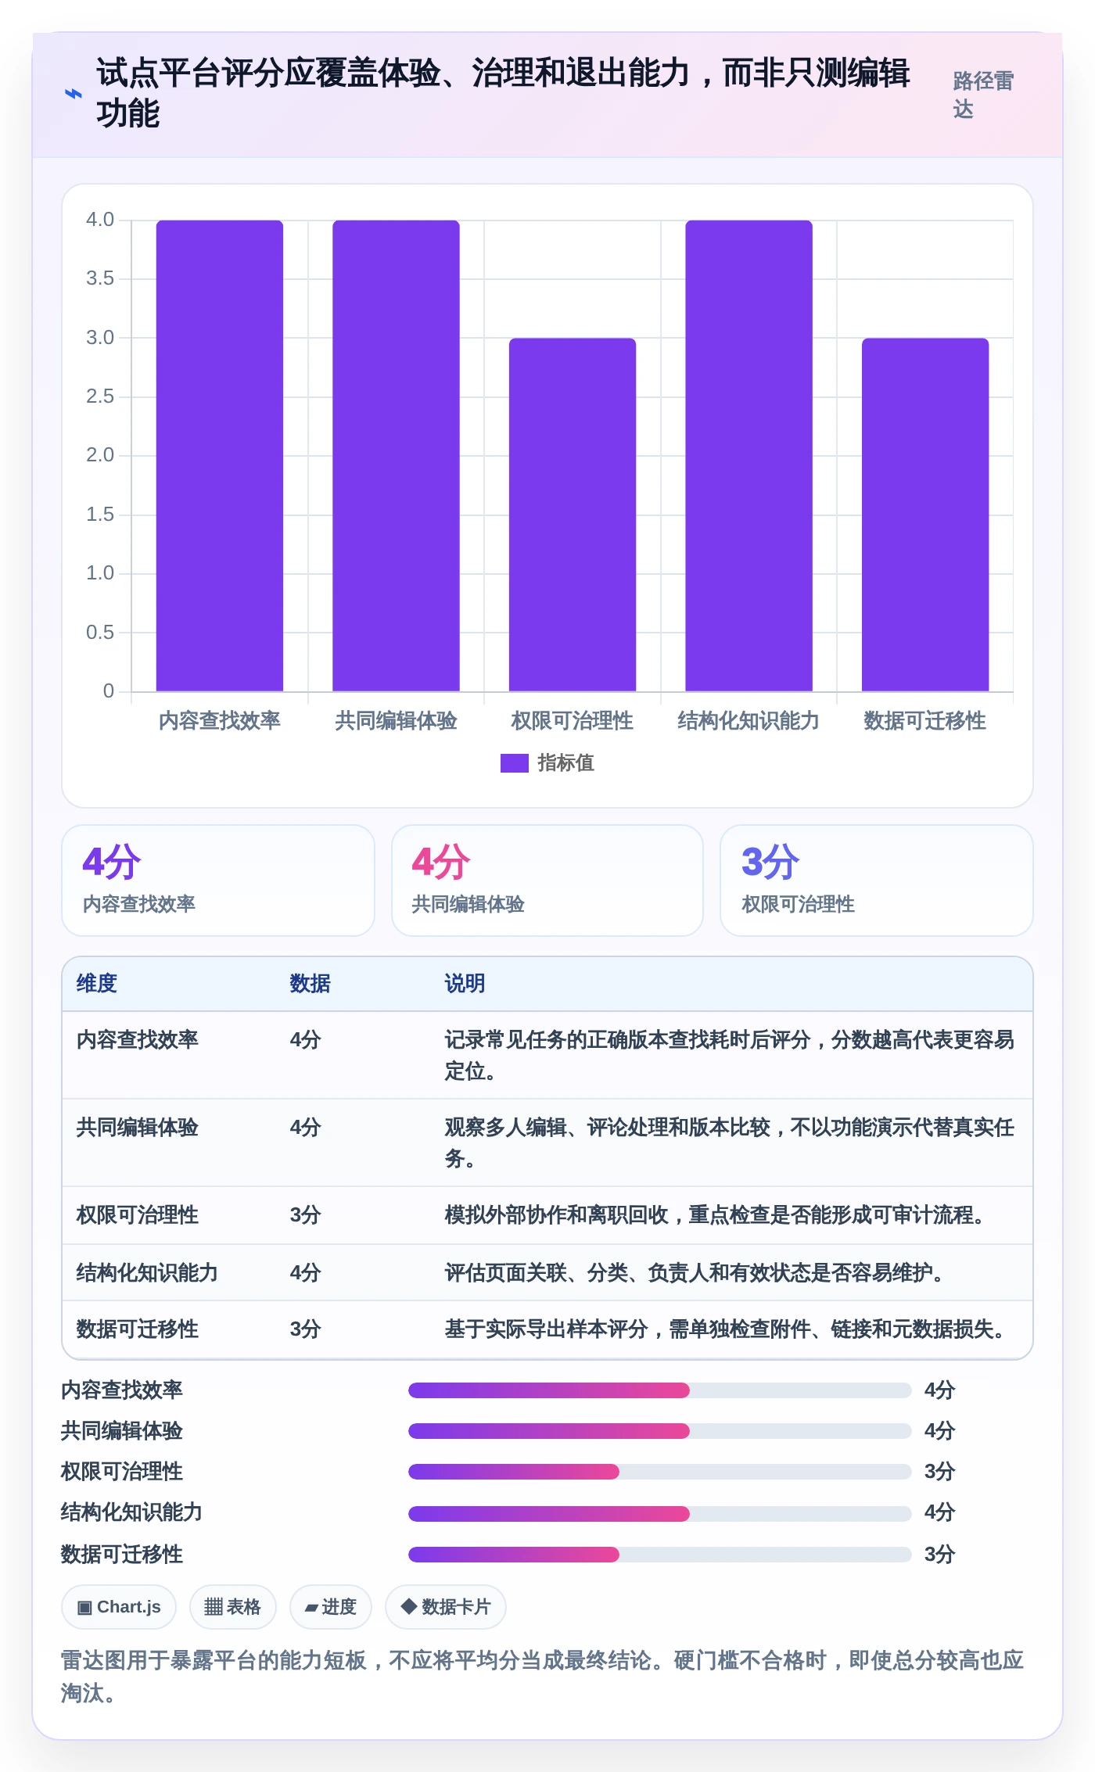Open the 3分 权限可治理性 data card
This screenshot has width=1095, height=1772.
(877, 881)
